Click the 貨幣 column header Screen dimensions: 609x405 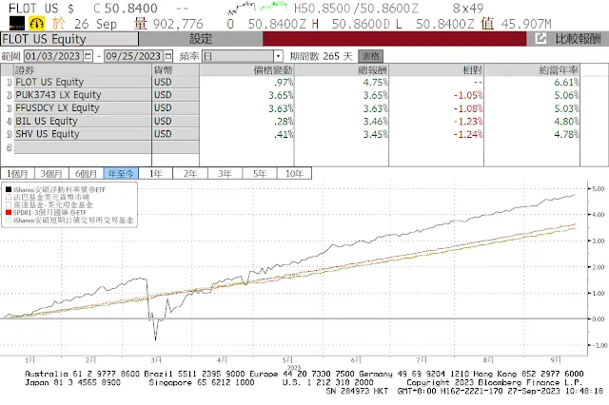(175, 69)
